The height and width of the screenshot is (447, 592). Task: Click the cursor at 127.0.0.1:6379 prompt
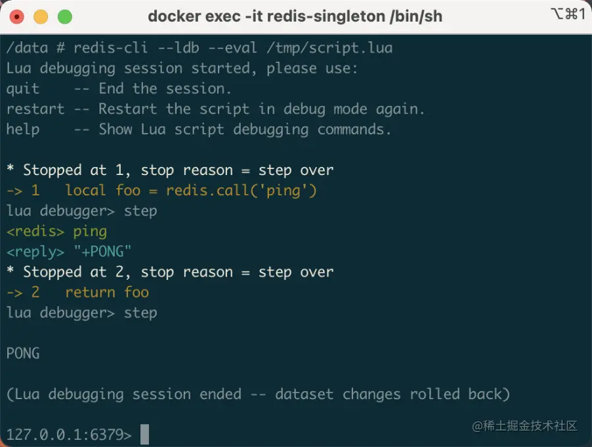(144, 435)
